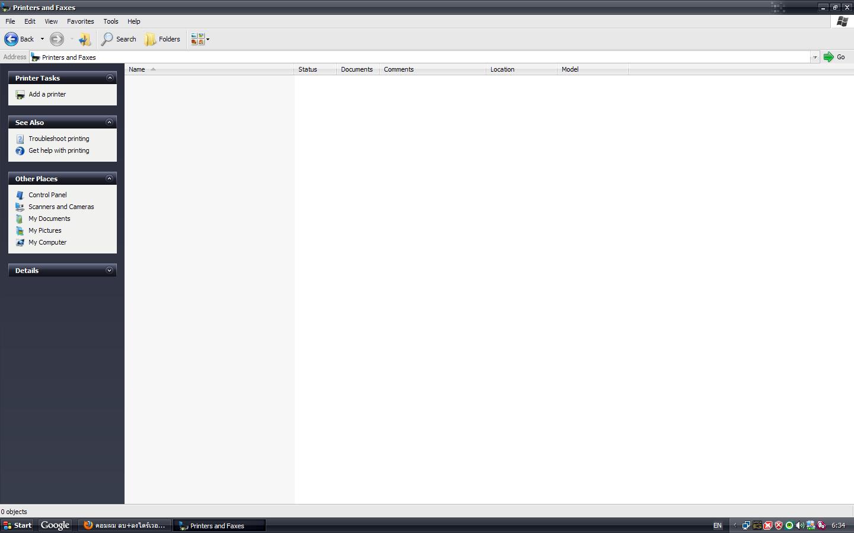Select the Status column header

315,69
